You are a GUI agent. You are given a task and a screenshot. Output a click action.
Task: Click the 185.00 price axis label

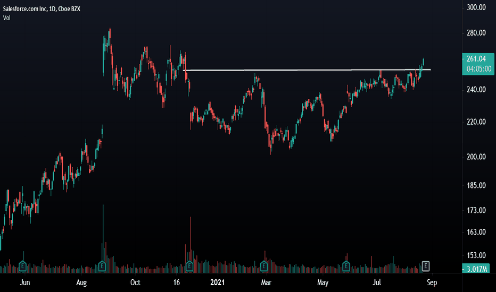tap(476, 185)
